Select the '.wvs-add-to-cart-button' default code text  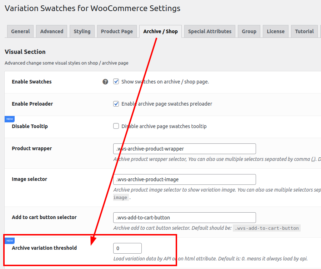(x=267, y=228)
